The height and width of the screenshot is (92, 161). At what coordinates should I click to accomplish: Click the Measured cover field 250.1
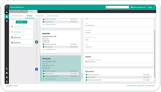pos(118,40)
